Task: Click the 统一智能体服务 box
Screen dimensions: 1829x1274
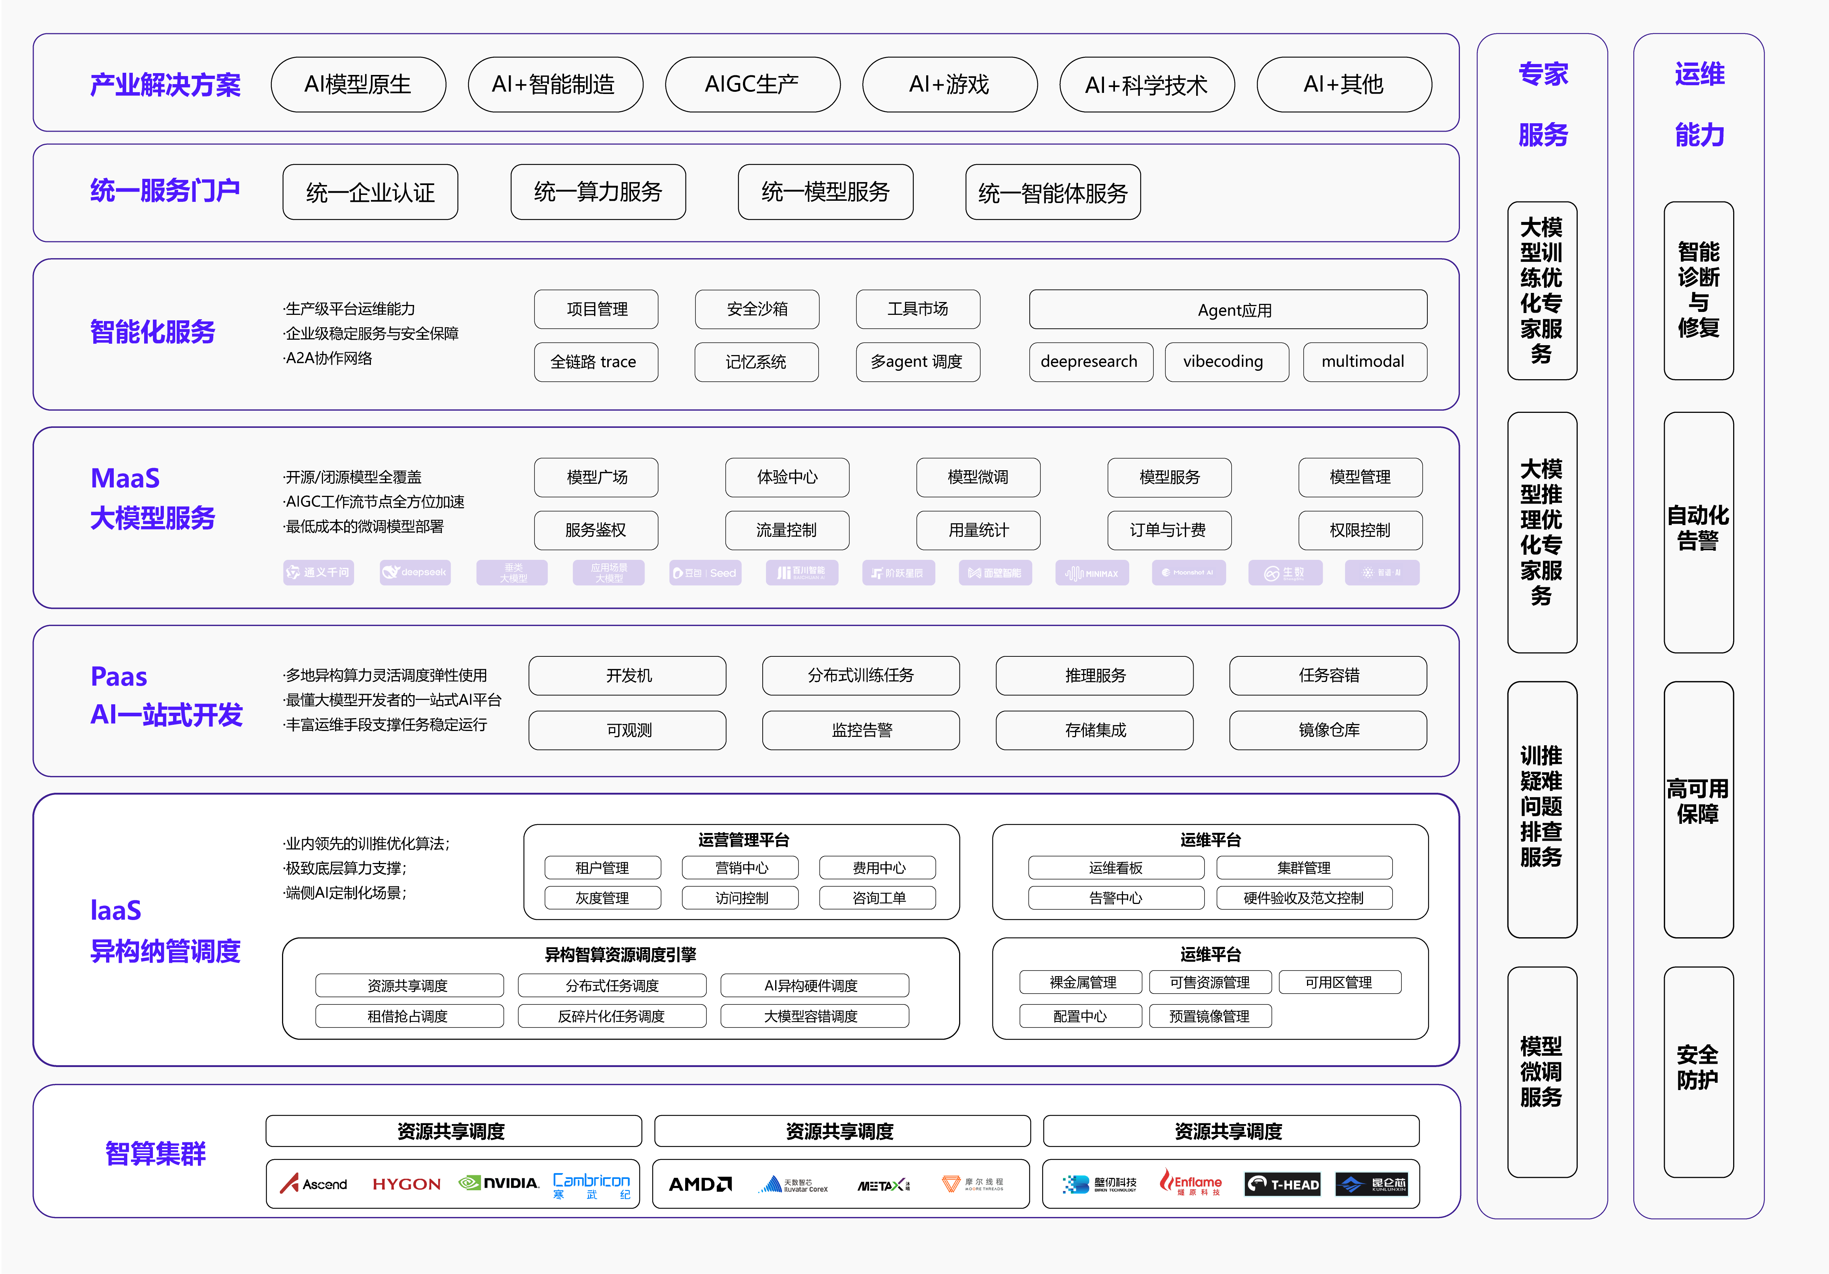Action: click(x=1053, y=192)
